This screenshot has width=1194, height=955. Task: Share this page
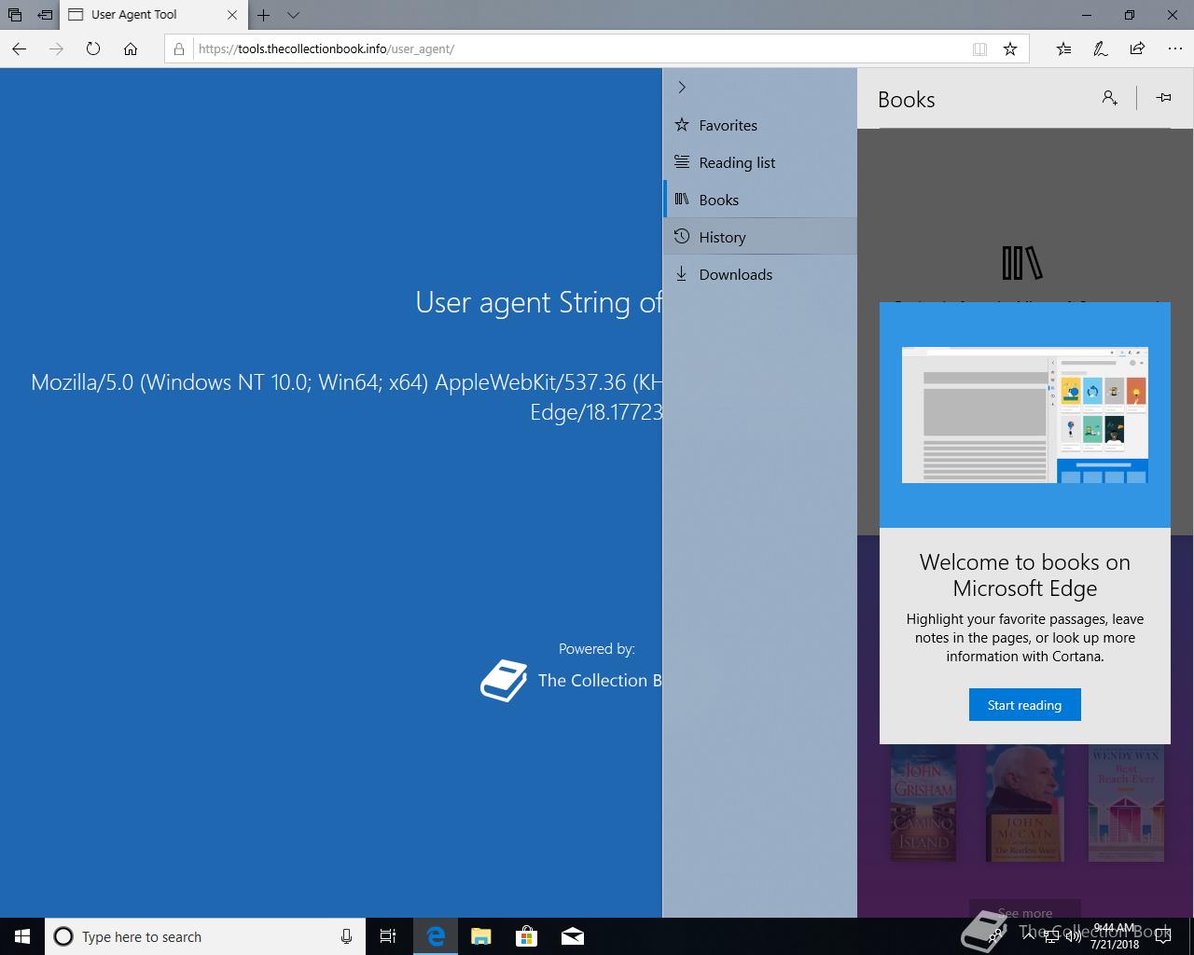(1137, 48)
